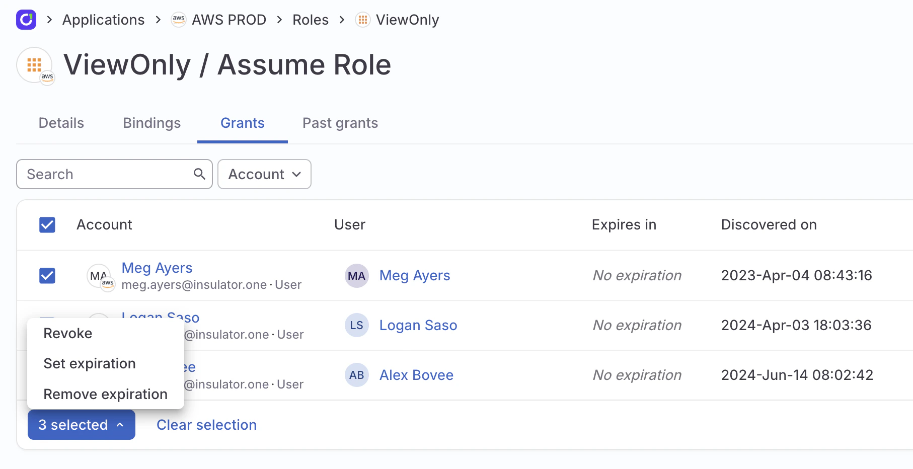Click the search magnifier icon
Screen dimensions: 913x469
click(x=199, y=174)
